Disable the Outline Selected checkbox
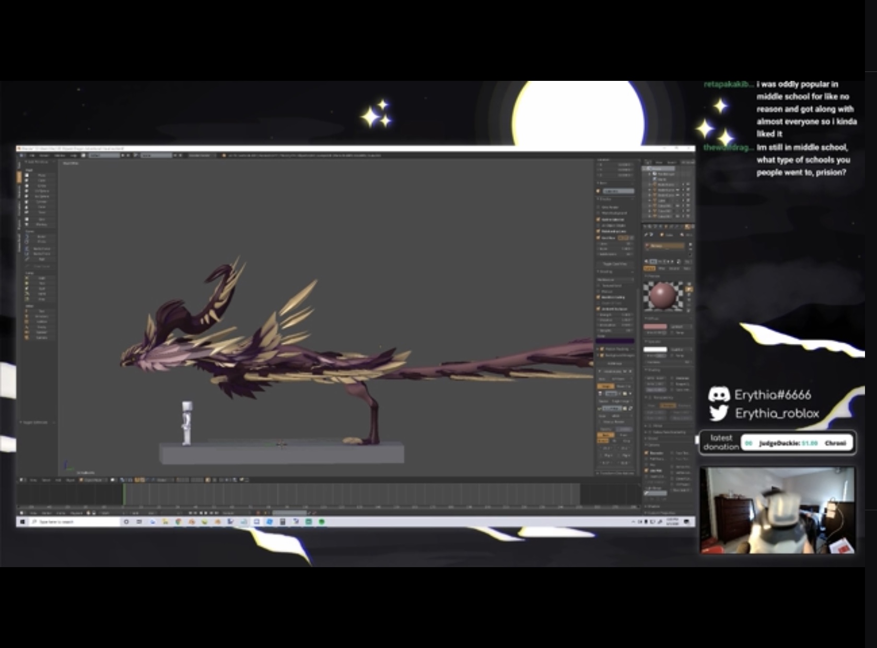Screen dimensions: 877x648 (x=598, y=220)
